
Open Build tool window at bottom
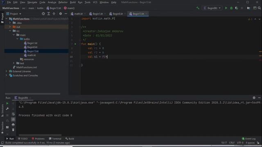pos(70,139)
